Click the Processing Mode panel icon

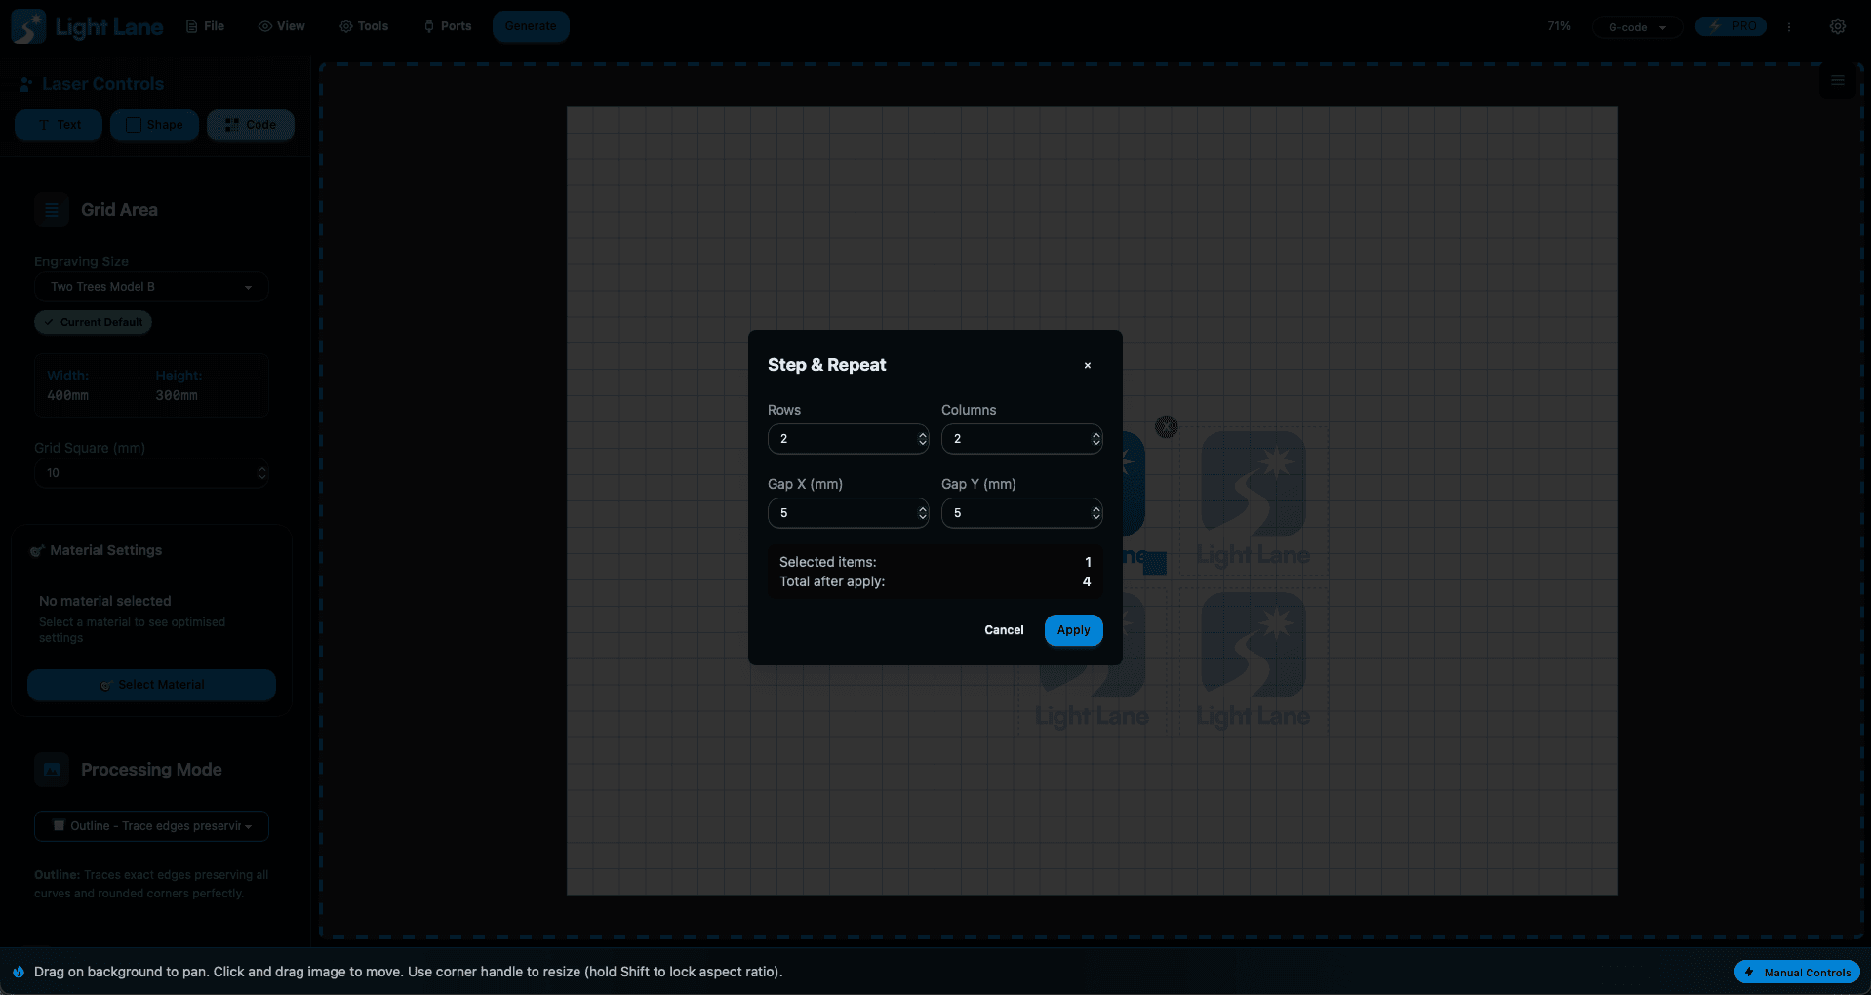52,770
